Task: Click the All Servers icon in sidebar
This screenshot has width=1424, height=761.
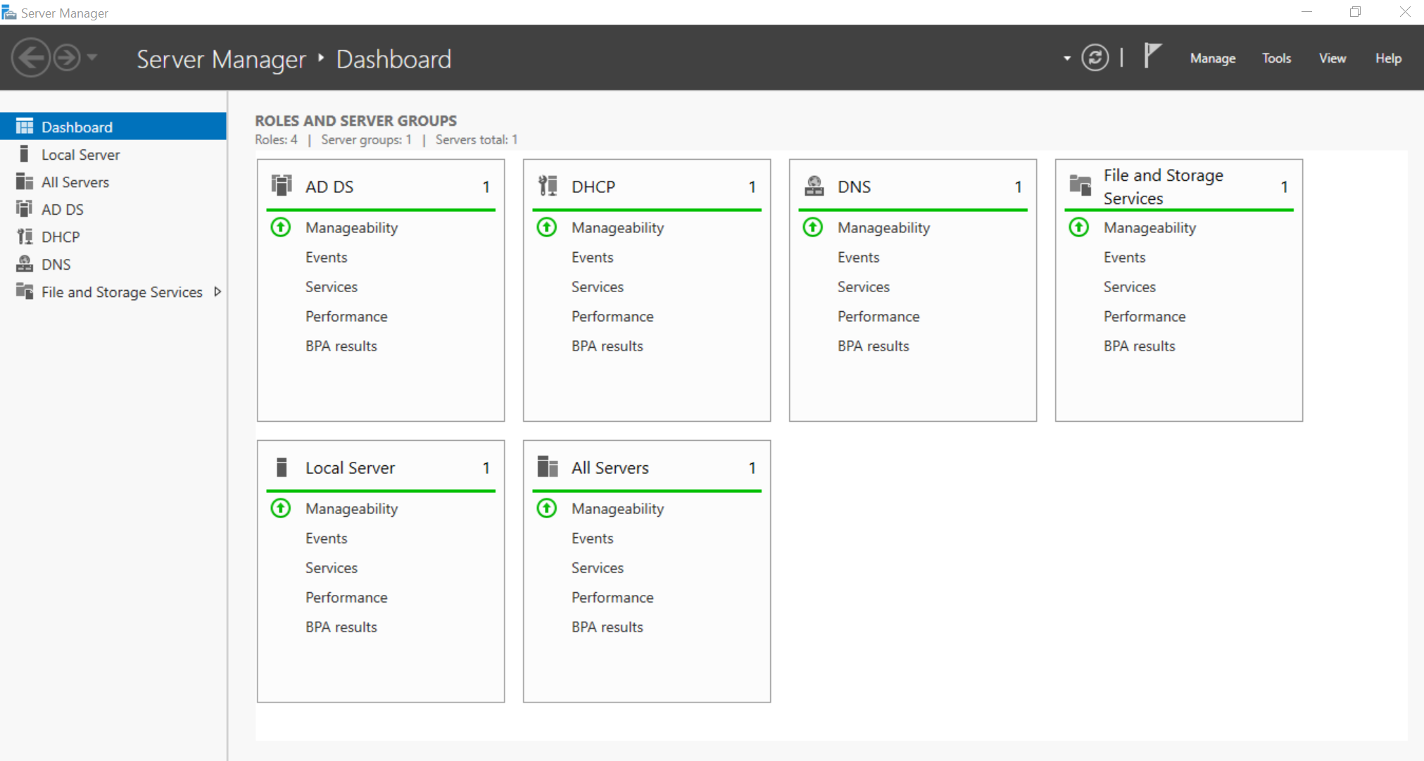Action: coord(25,181)
